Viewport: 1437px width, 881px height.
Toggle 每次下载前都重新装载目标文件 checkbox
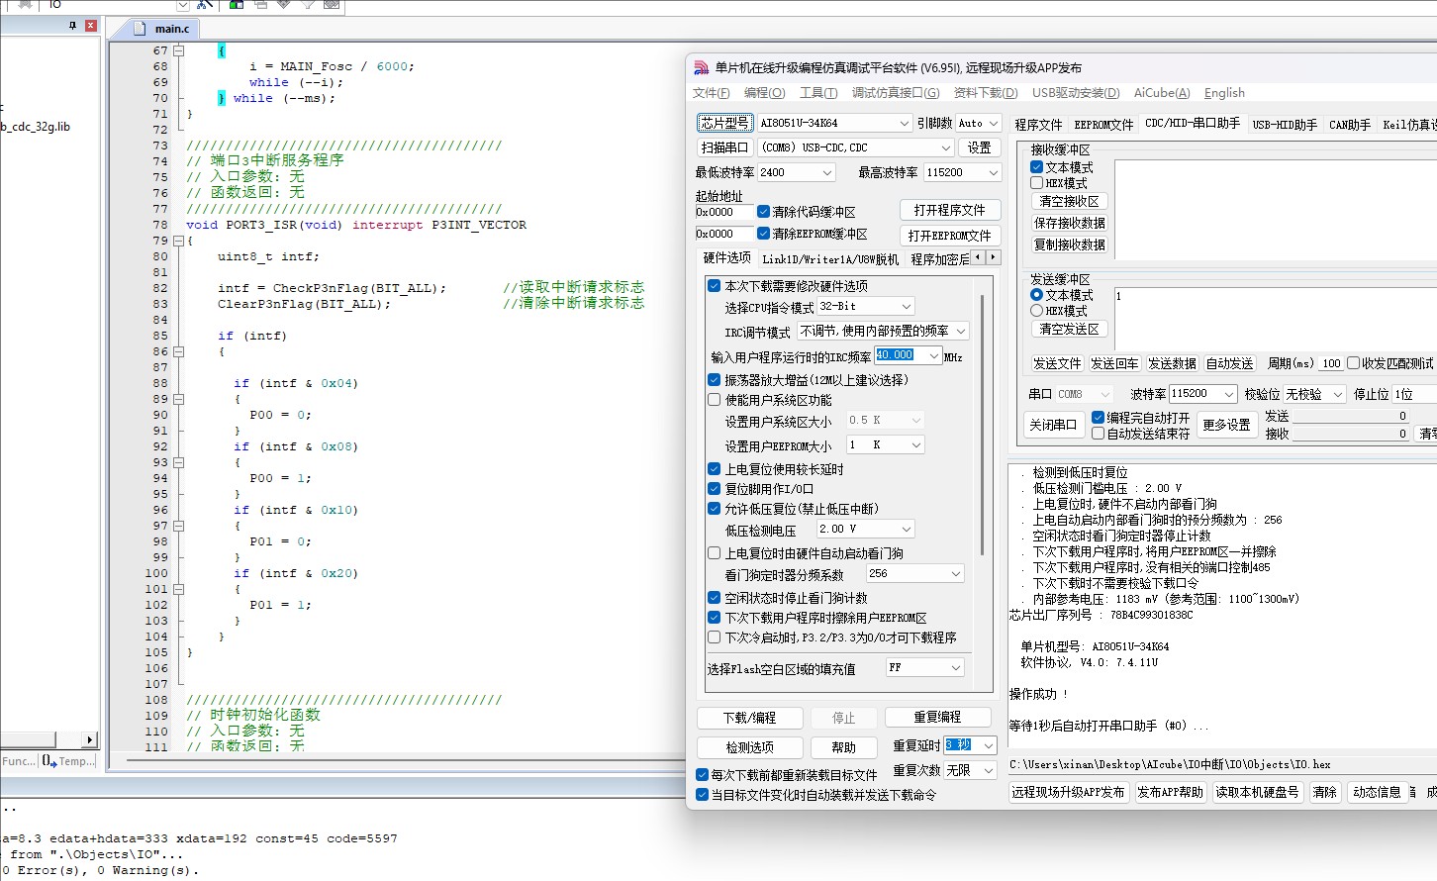702,775
